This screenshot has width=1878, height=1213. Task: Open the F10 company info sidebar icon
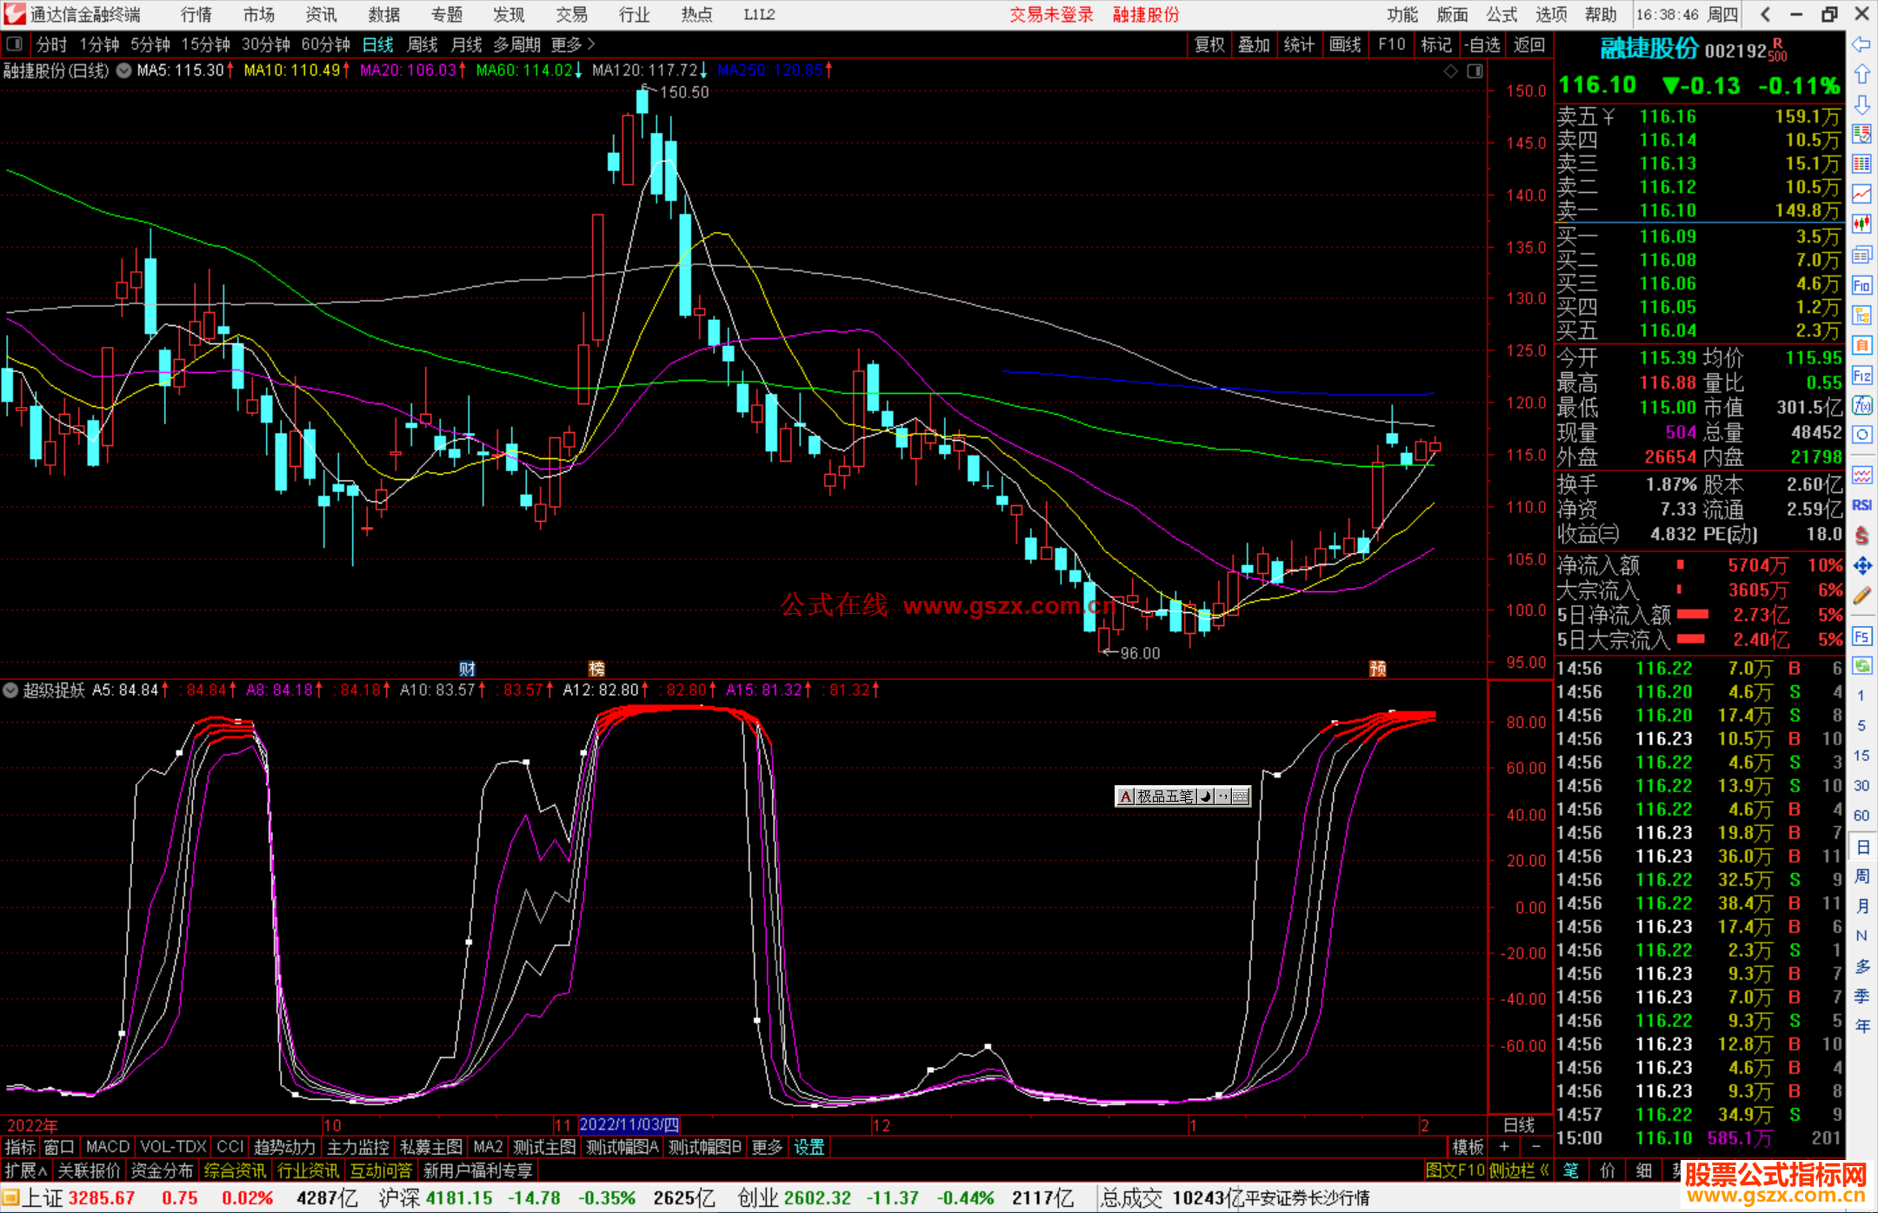point(1861,286)
